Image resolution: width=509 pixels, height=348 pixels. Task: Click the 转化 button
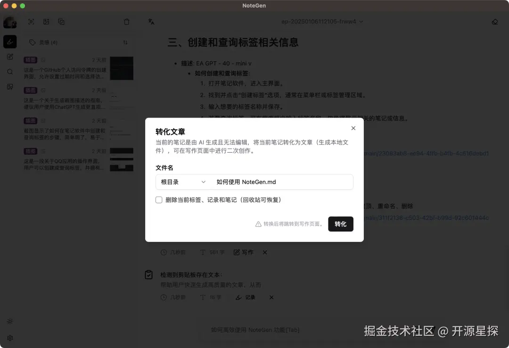[341, 224]
